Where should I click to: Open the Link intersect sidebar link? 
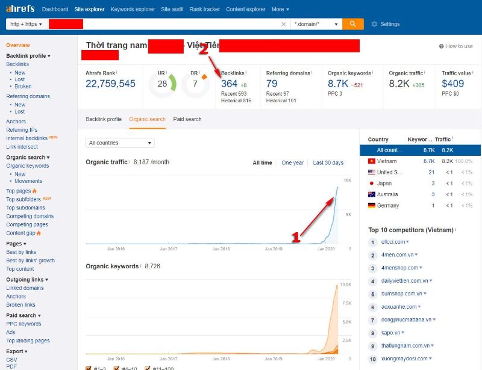[x=22, y=147]
